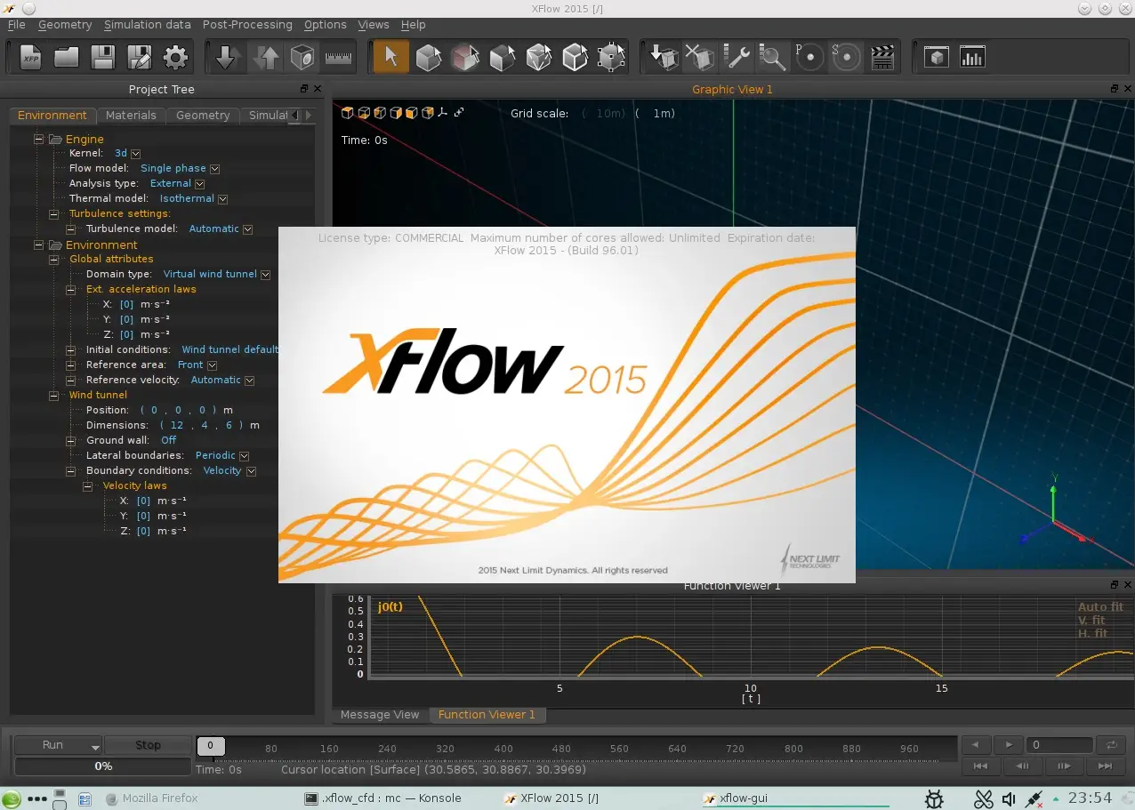
Task: Collapse the Environment tree node
Action: pyautogui.click(x=39, y=245)
